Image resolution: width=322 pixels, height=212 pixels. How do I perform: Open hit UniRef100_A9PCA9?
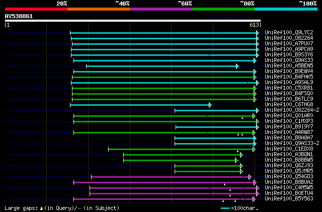[x=289, y=49]
